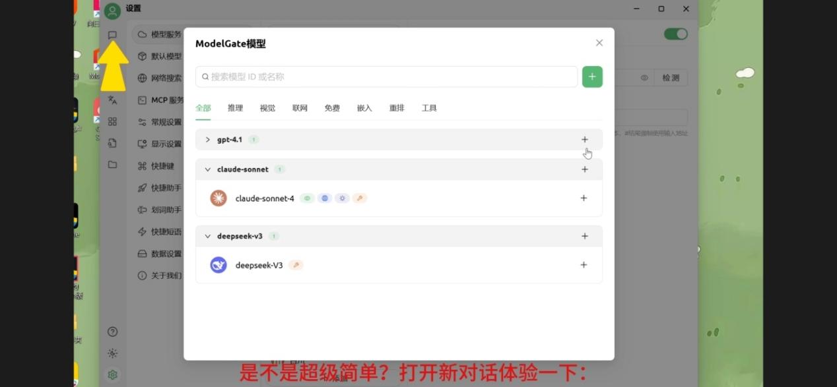
Task: Minimize the settings window
Action: tap(636, 9)
